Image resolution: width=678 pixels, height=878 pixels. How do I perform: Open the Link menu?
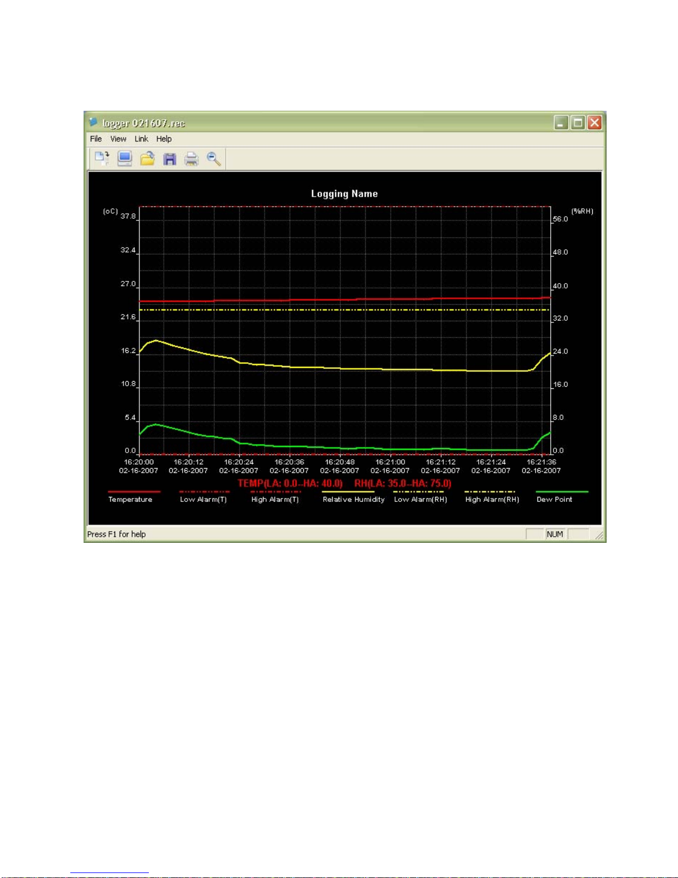click(141, 139)
